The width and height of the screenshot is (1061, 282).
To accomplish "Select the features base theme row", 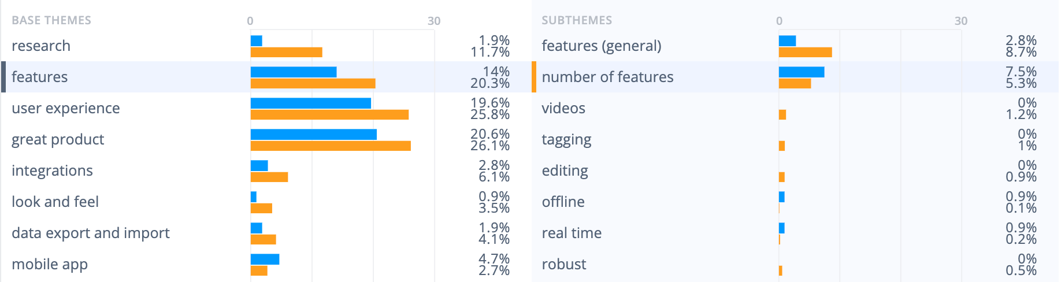I will point(266,77).
